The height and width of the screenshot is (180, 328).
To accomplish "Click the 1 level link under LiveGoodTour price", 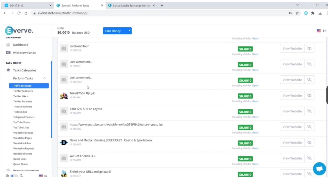I will tap(255, 54).
